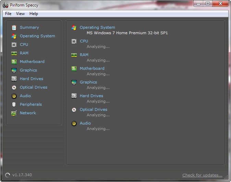Click the Optical Drives disc icon in sidebar

click(14, 88)
